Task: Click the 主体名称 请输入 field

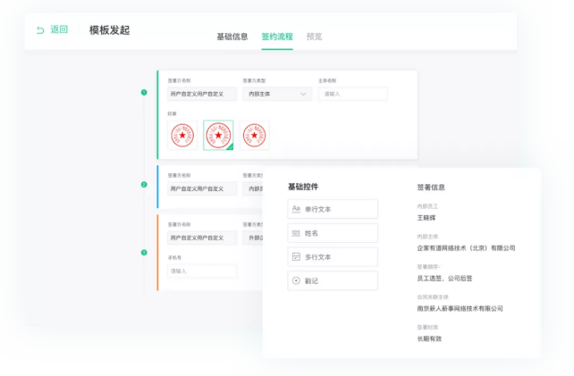Action: tap(353, 94)
